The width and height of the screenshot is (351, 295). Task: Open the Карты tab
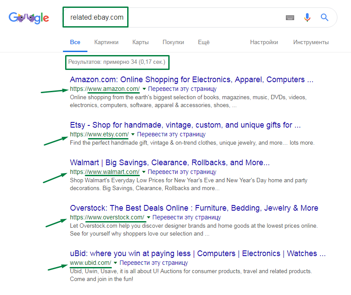point(140,42)
